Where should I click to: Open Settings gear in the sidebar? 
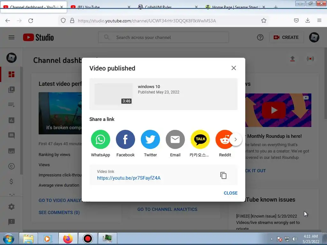tap(11, 207)
